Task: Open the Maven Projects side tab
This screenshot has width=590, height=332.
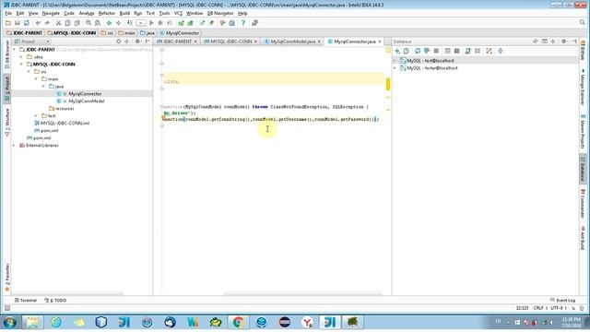Action: tap(583, 132)
